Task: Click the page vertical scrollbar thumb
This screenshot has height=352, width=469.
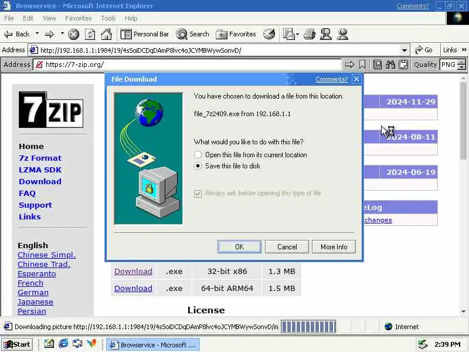Action: click(463, 121)
